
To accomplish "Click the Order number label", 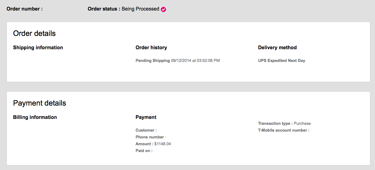I will click(25, 9).
